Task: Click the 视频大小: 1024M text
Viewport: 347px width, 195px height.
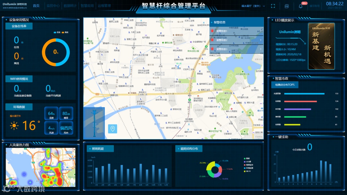Action: 286,49
